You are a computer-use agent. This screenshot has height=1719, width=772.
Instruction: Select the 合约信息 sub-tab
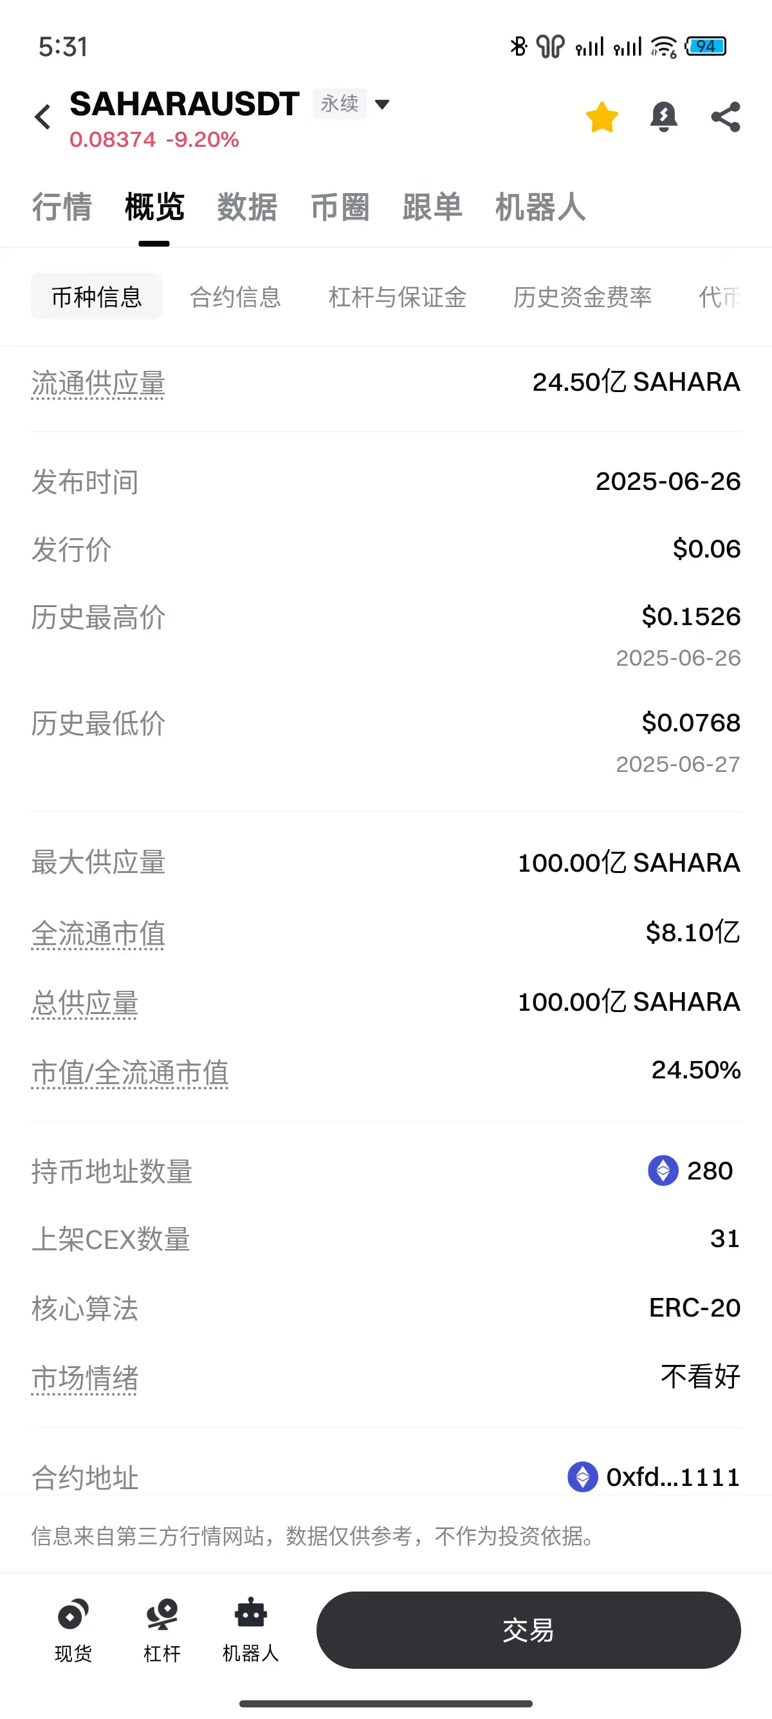click(235, 297)
